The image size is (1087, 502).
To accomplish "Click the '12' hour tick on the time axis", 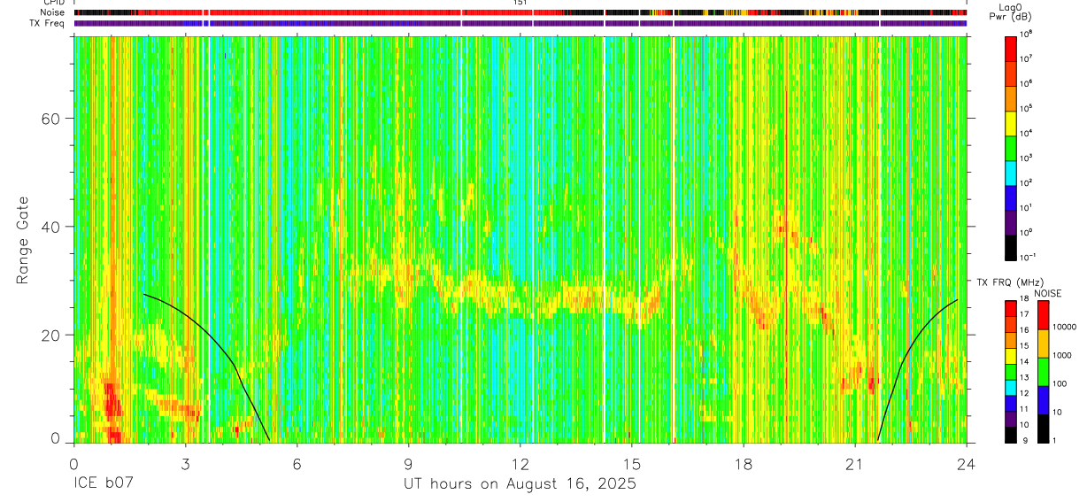I will [520, 464].
